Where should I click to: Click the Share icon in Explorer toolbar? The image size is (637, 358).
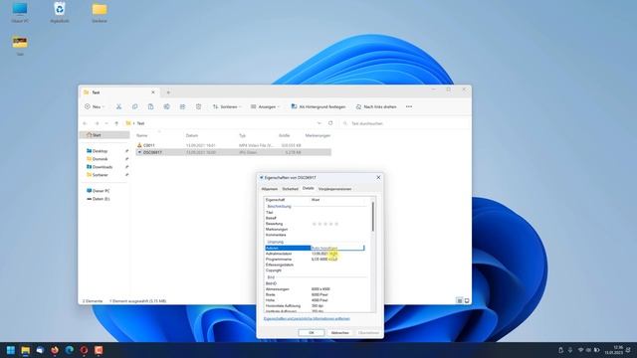click(182, 106)
